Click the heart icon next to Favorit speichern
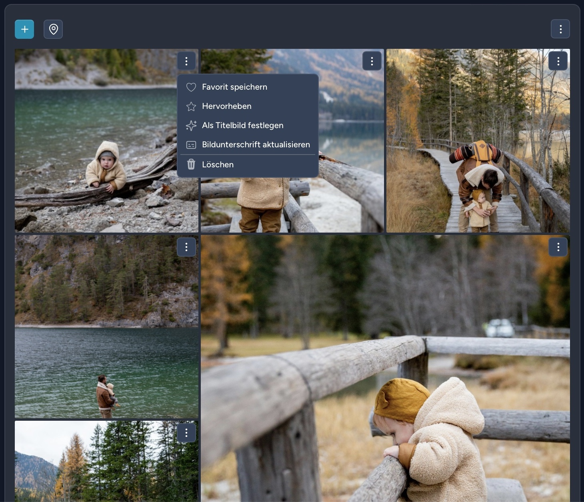Viewport: 584px width, 502px height. 191,87
